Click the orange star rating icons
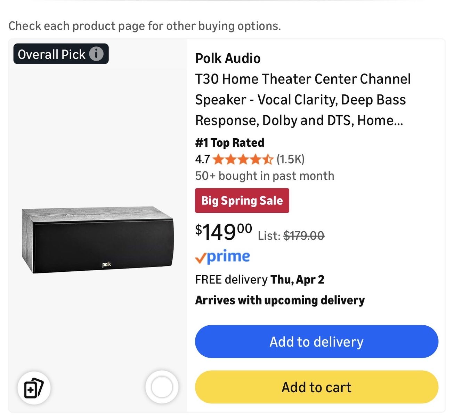 pos(243,160)
